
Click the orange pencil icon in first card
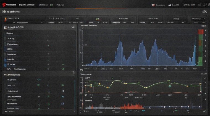pos(5,20)
